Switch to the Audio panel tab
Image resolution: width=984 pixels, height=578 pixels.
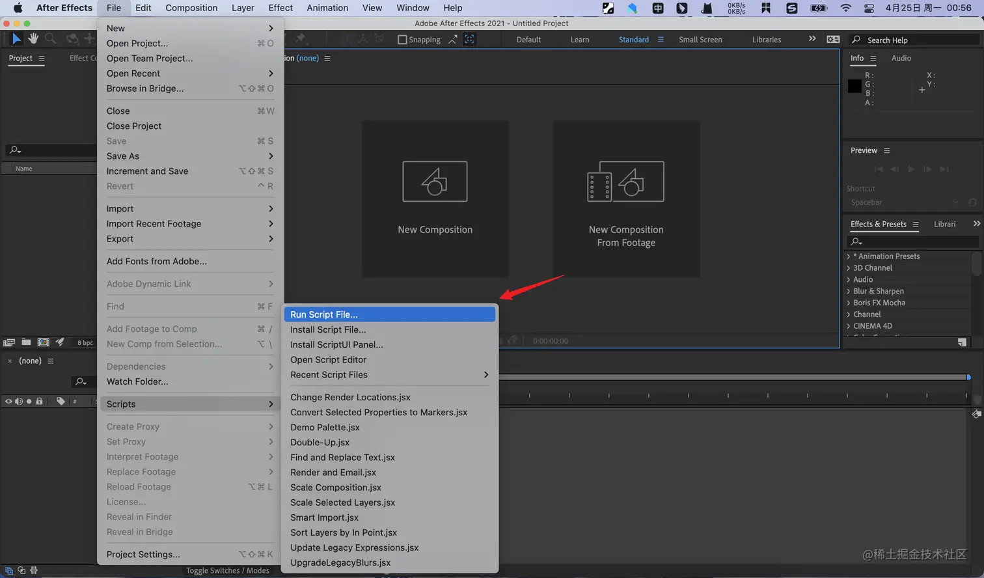pyautogui.click(x=901, y=59)
